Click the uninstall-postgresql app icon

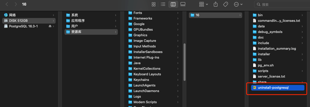point(255,88)
